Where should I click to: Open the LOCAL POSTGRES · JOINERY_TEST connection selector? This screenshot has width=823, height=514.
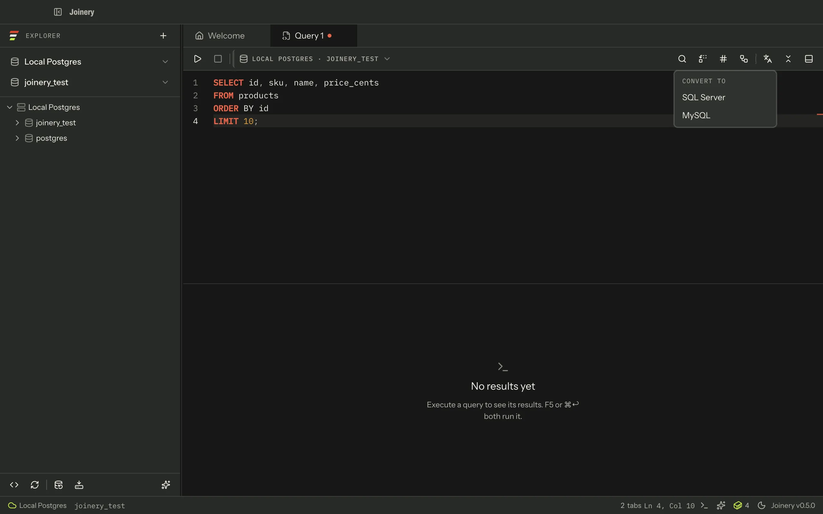click(315, 59)
